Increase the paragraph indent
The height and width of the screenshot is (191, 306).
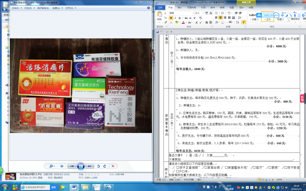click(x=240, y=13)
